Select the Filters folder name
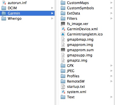This screenshot has height=105, width=115. pos(72,18)
